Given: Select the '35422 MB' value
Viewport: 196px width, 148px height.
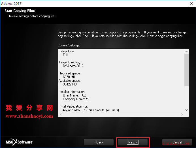Looking at the screenshot, I should pyautogui.click(x=70, y=84).
